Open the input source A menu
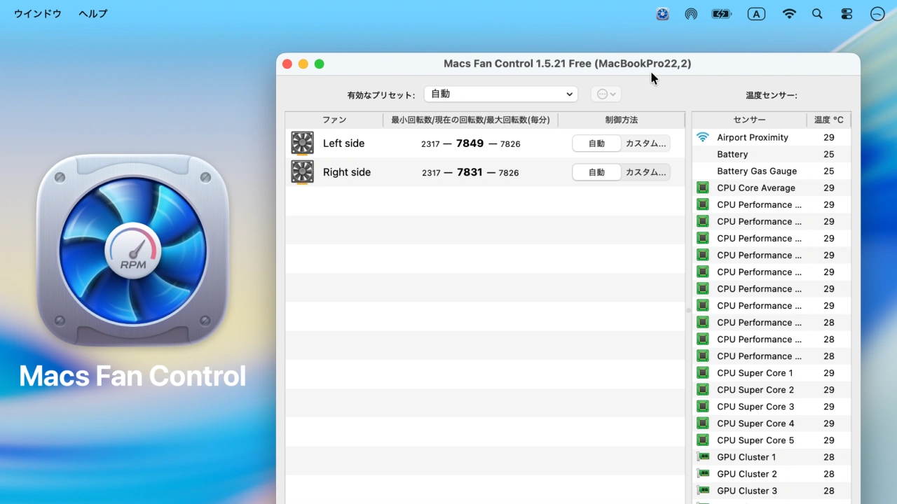This screenshot has width=897, height=504. coord(756,14)
